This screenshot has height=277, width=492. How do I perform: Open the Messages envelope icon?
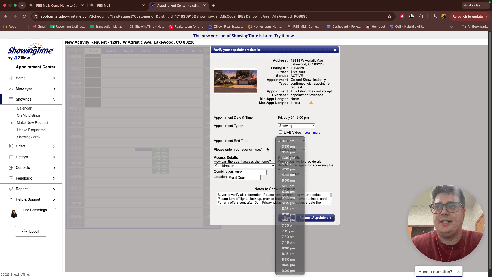tap(11, 89)
